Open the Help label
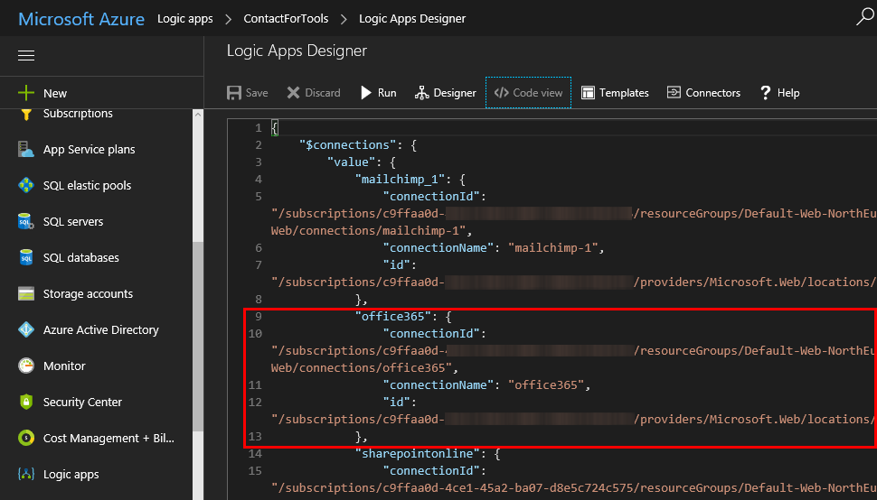 pyautogui.click(x=788, y=93)
